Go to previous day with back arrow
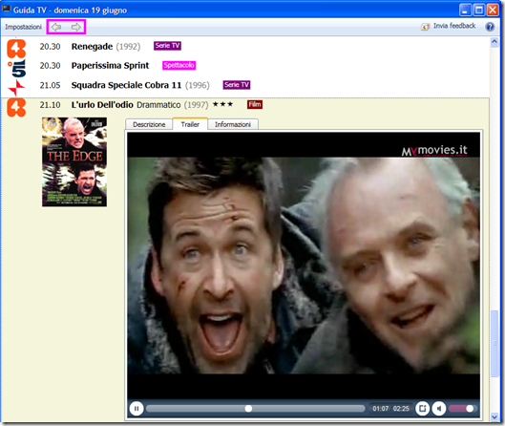This screenshot has width=505, height=426. [x=56, y=27]
